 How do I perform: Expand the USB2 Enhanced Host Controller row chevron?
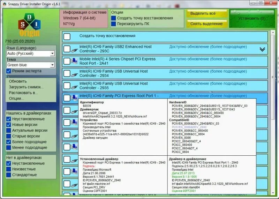(x=262, y=49)
